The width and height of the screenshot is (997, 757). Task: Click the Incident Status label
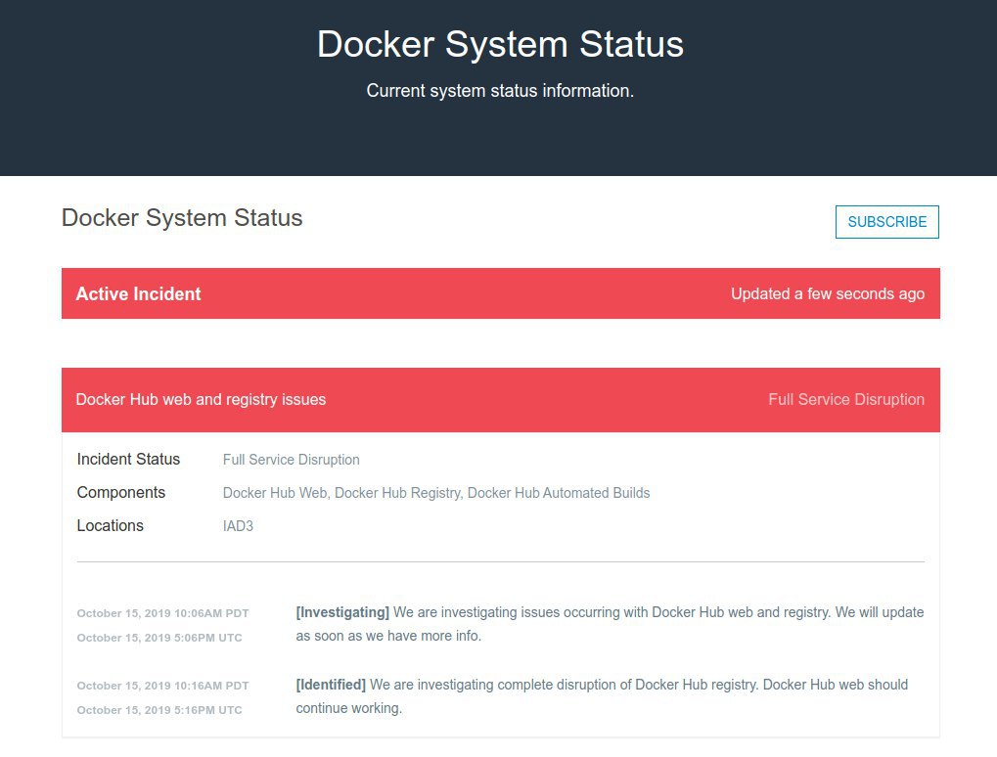pyautogui.click(x=128, y=459)
